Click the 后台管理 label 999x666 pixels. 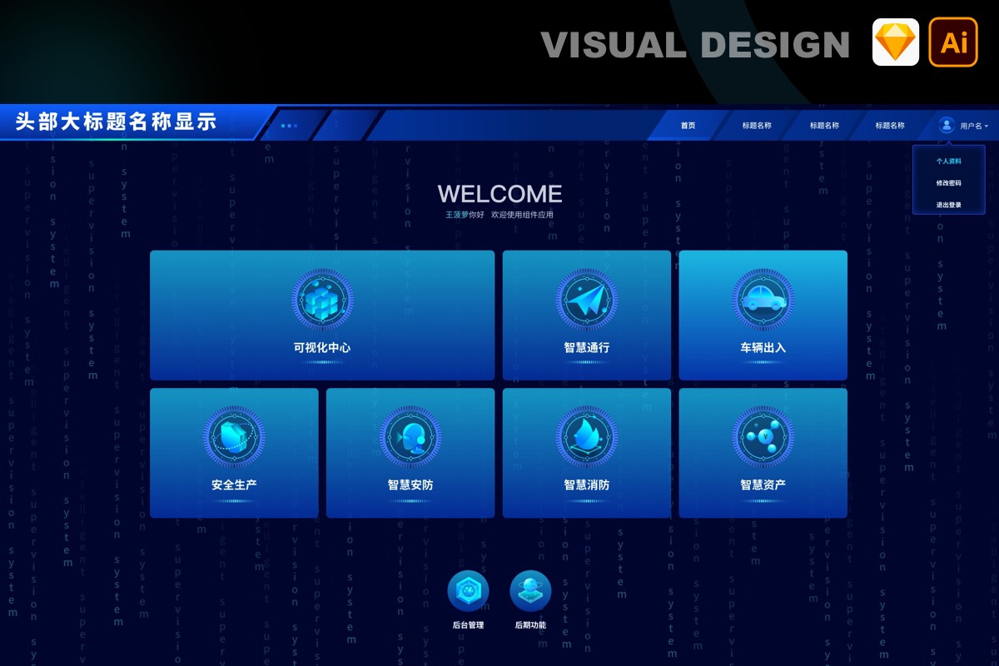(x=468, y=625)
